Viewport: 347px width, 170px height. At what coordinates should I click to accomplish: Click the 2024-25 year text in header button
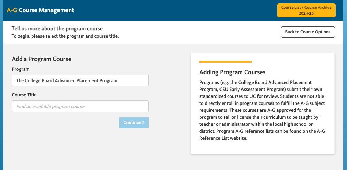pos(306,14)
